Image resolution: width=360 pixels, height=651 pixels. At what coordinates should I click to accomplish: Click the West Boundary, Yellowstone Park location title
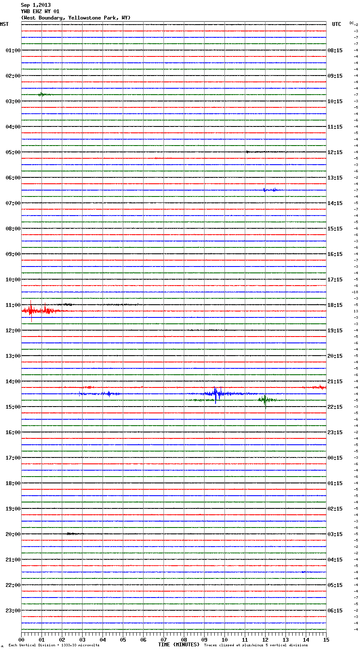76,18
